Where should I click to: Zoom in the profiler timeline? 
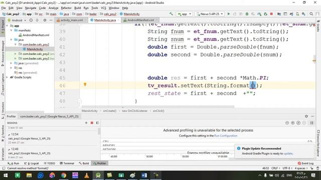[293, 122]
